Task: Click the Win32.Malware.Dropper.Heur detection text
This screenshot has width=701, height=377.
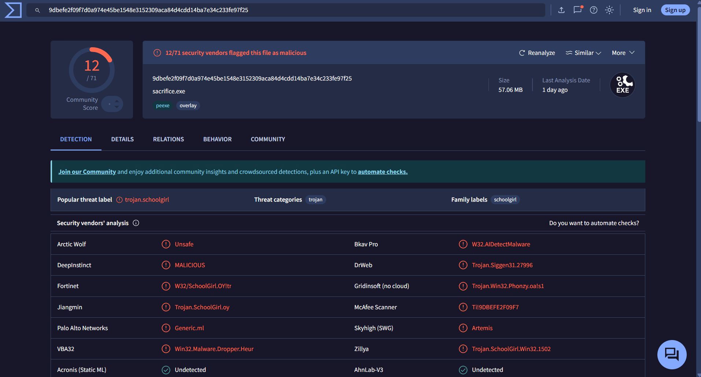Action: pyautogui.click(x=214, y=349)
